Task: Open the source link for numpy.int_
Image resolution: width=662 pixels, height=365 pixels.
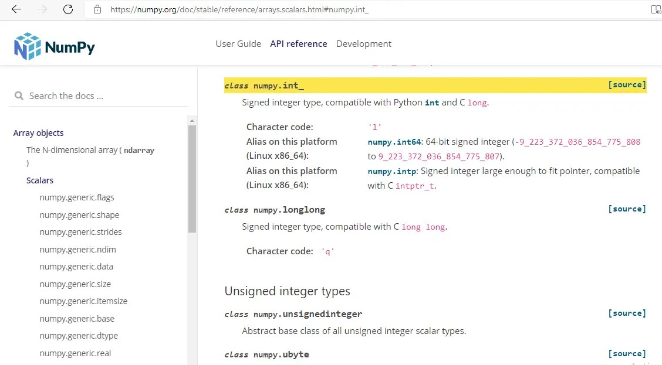Action: tap(627, 84)
